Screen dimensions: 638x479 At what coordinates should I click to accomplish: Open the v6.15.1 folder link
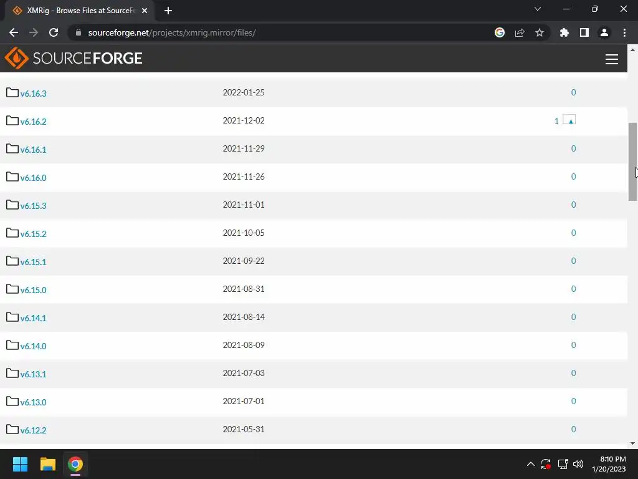pyautogui.click(x=34, y=262)
